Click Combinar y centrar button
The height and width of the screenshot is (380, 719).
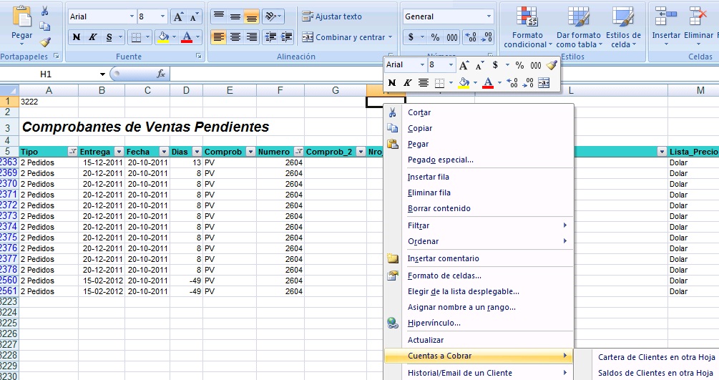click(x=343, y=37)
